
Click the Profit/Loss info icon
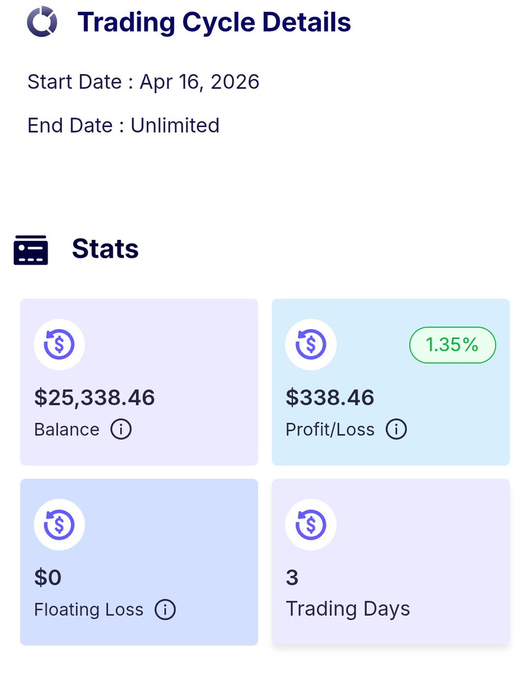[396, 430]
